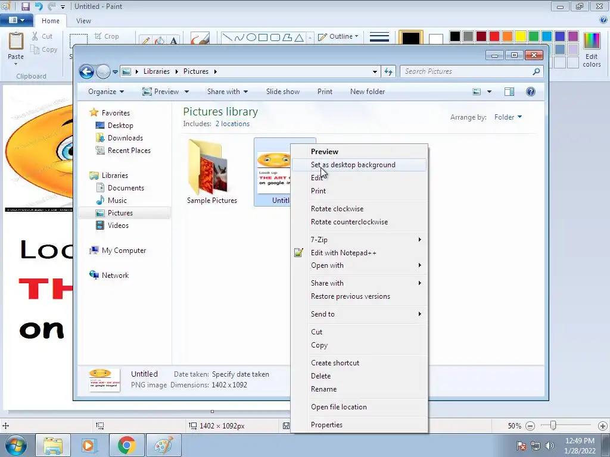Screen dimensions: 610x457
Task: Select Downloads under Favorites
Action: (125, 138)
